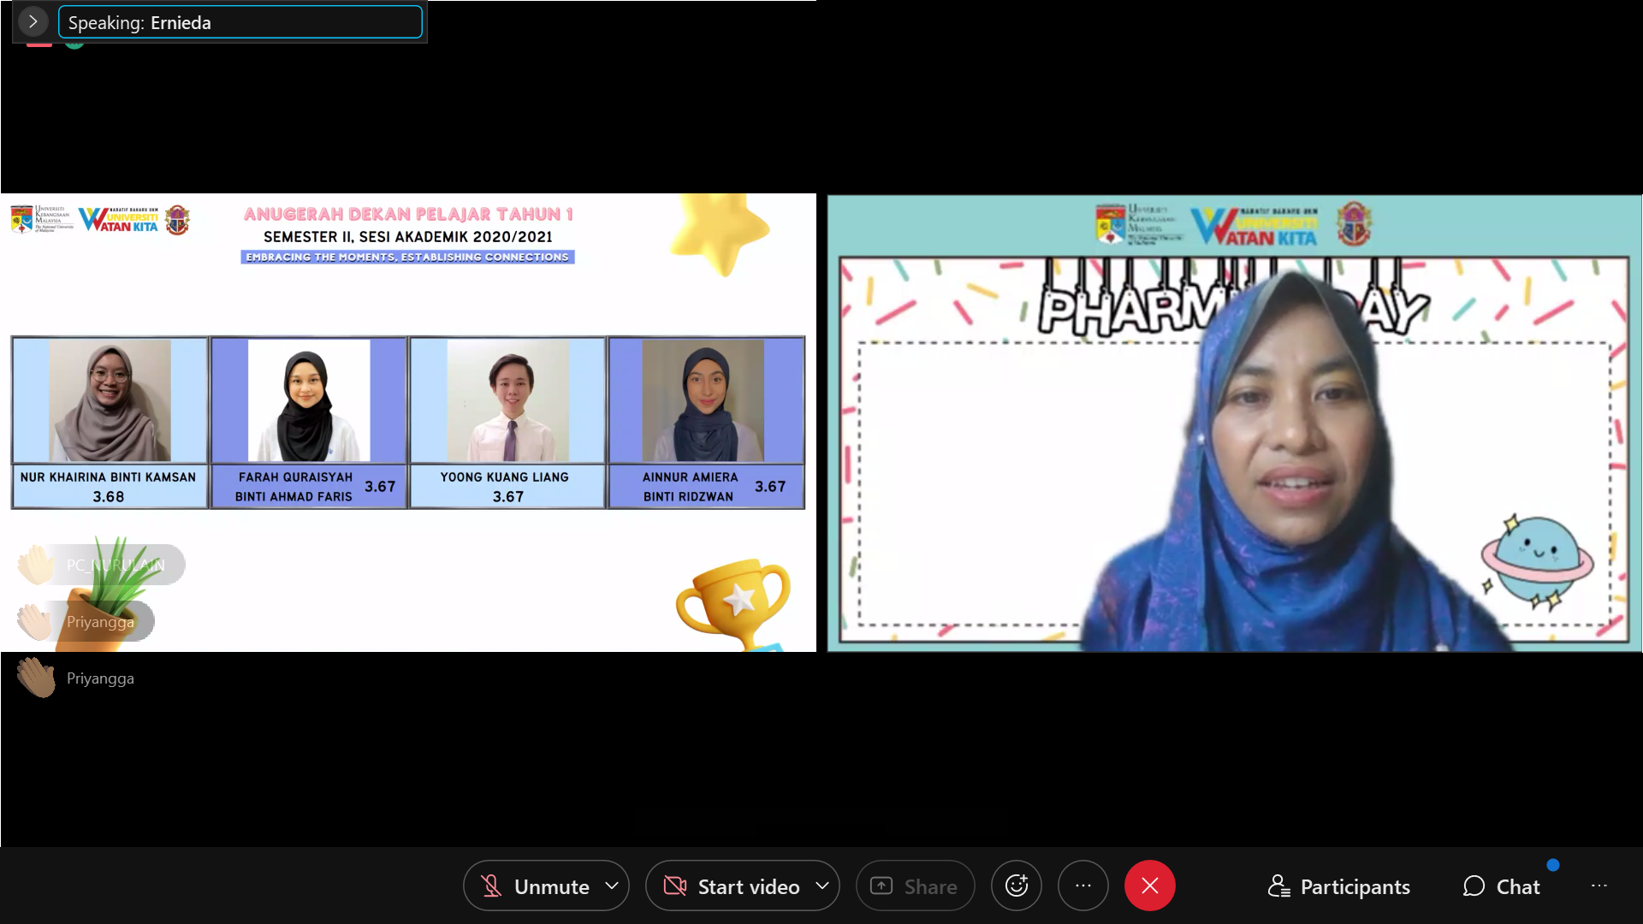Expand video options arrow beside Start video
Screen dimensions: 1643x924
(x=822, y=886)
